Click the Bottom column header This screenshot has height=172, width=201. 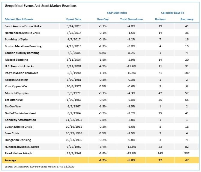coord(160,19)
